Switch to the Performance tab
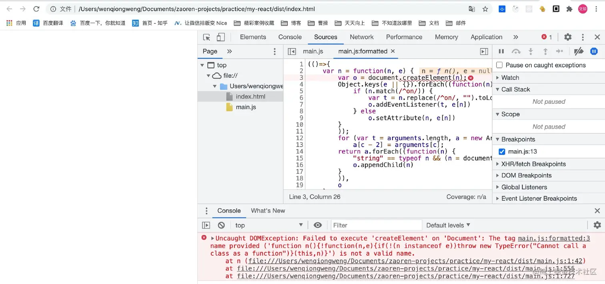Screen dimensions: 605x284 404,37
